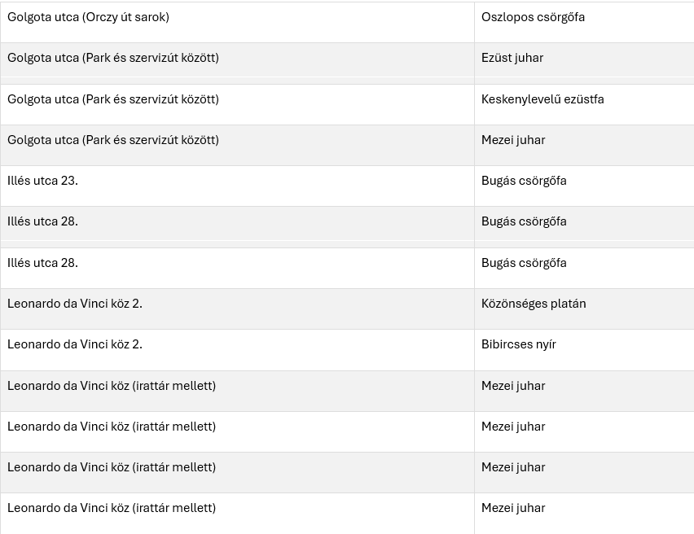Click the first "Leonardo da Vinci köz (irattár mellett)" cell

[x=112, y=386]
